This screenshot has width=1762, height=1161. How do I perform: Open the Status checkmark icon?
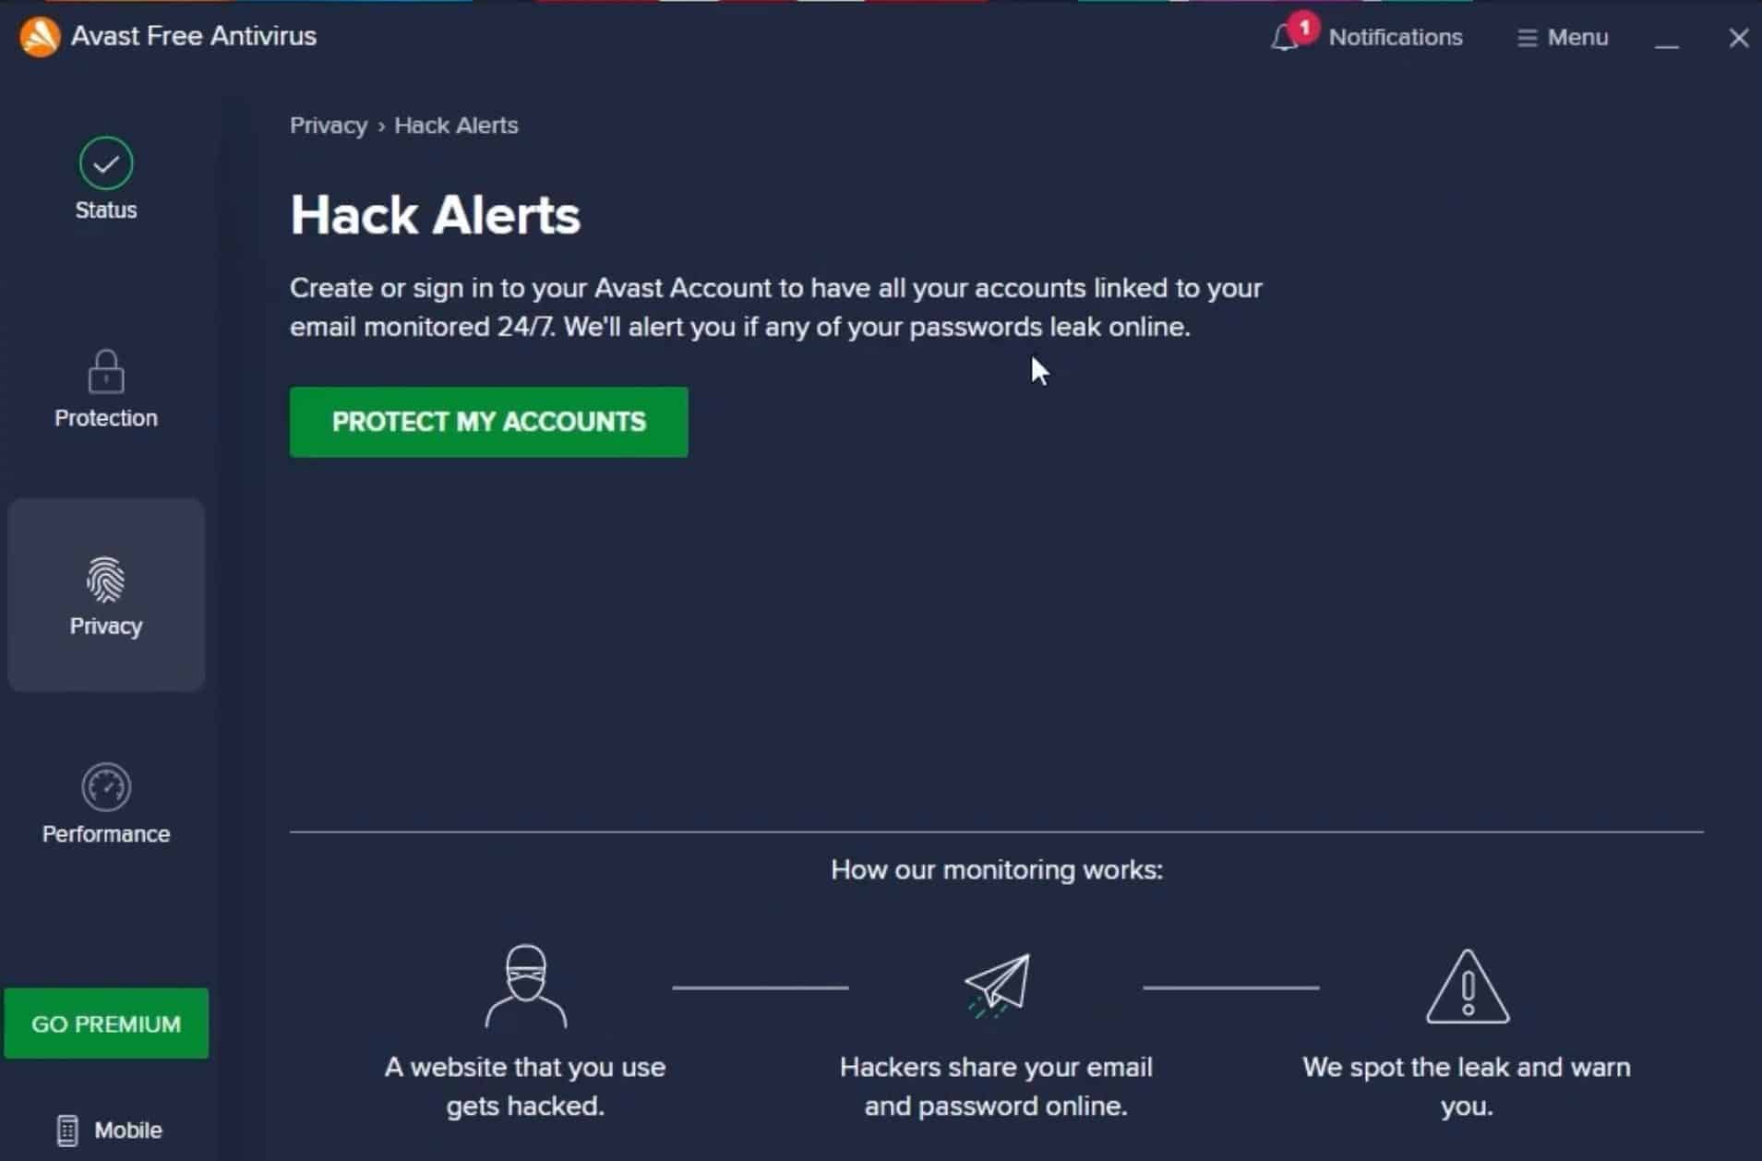pos(106,163)
